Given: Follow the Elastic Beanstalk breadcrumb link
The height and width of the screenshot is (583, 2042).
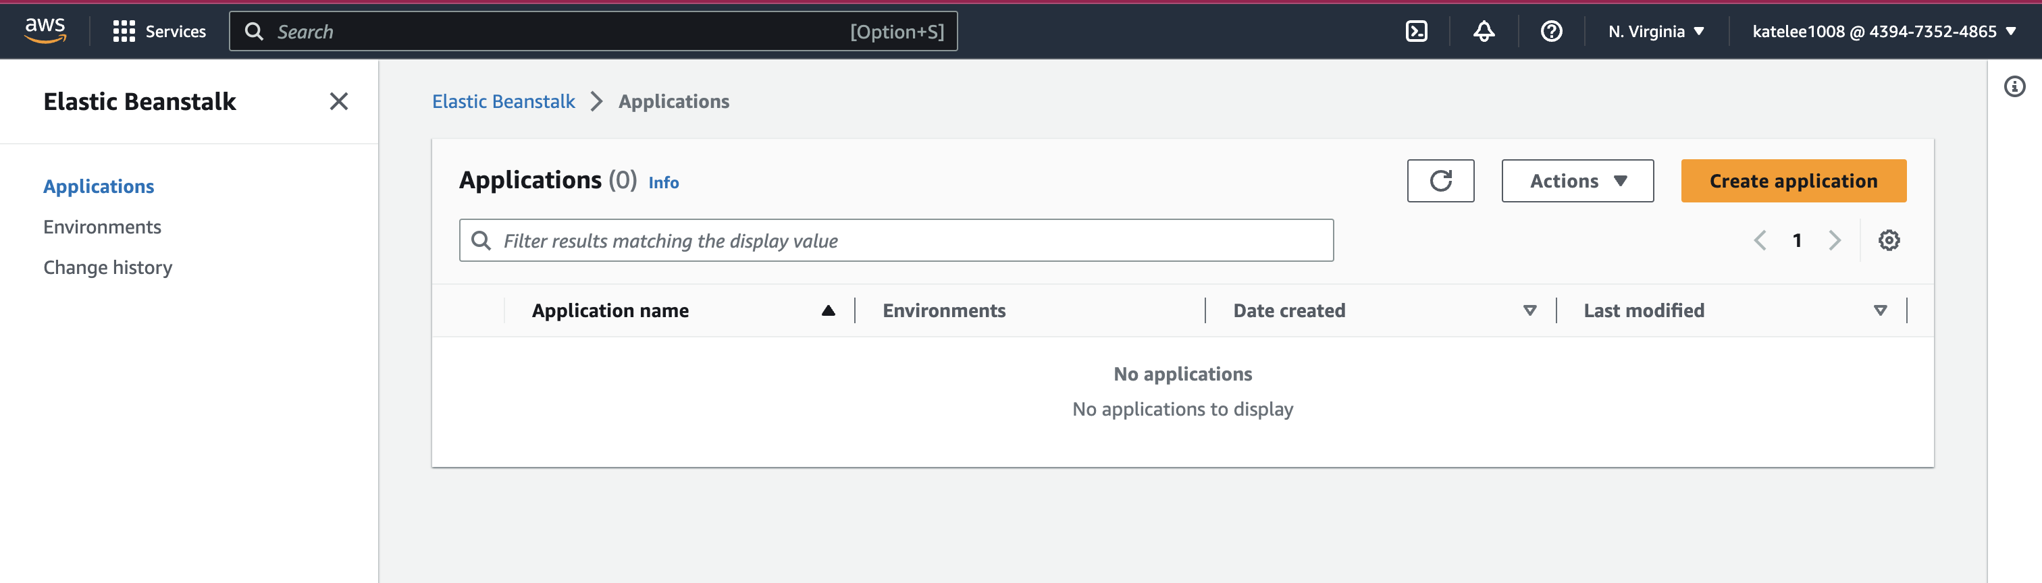Looking at the screenshot, I should tap(503, 101).
